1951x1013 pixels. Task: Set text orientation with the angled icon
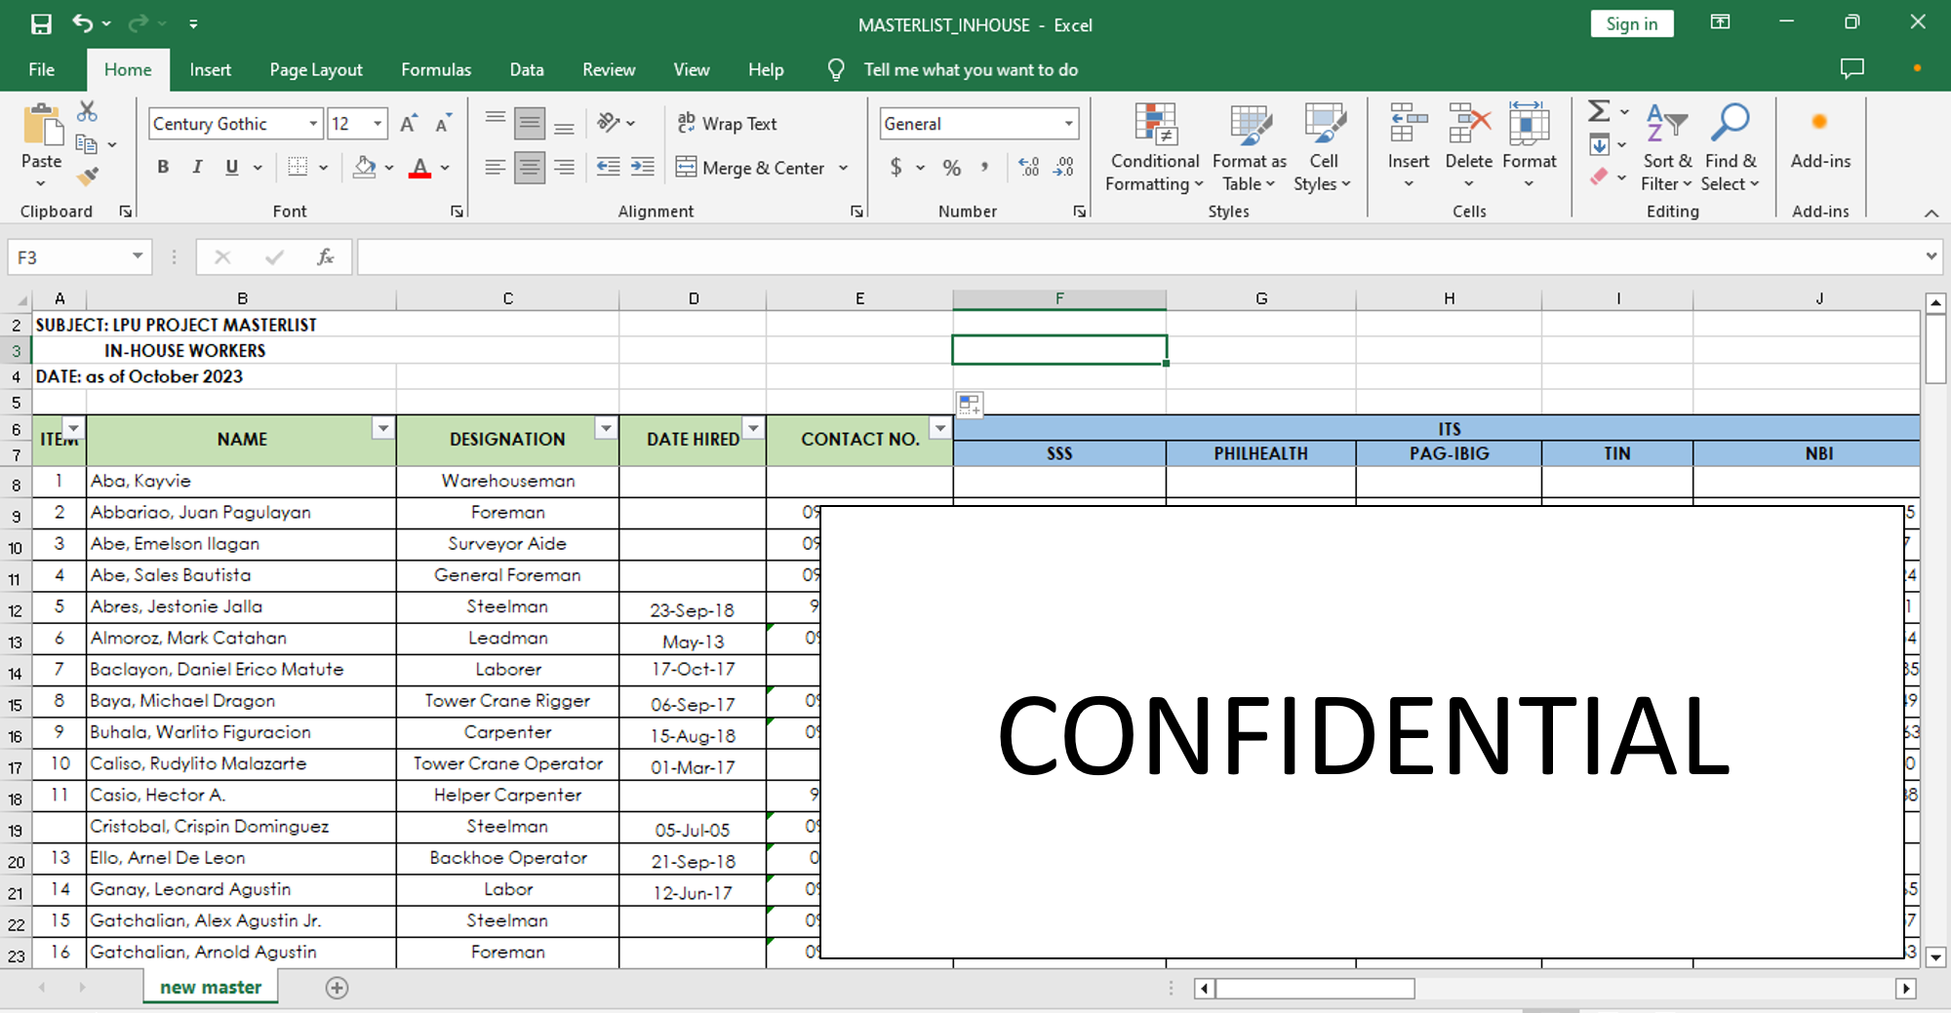pos(609,123)
